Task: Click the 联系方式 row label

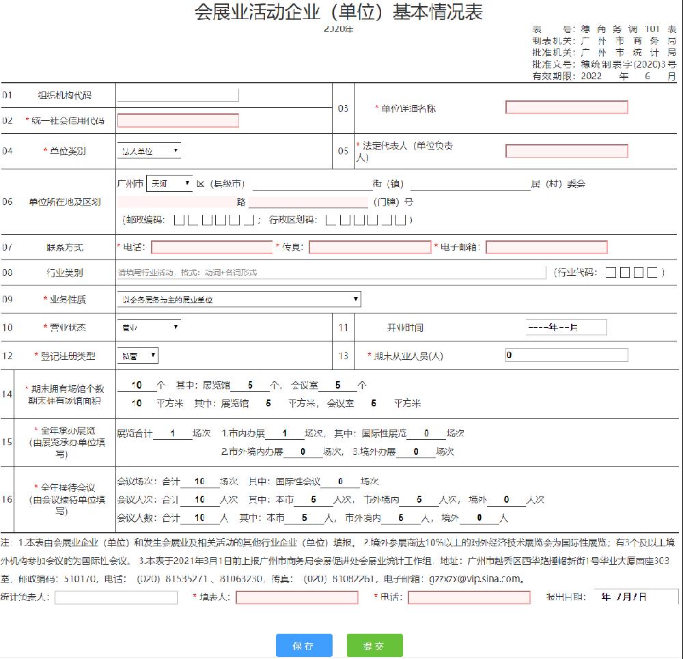Action: click(65, 247)
